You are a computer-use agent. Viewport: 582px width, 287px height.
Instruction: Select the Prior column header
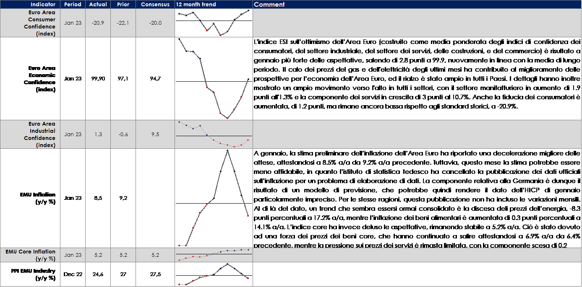point(123,5)
